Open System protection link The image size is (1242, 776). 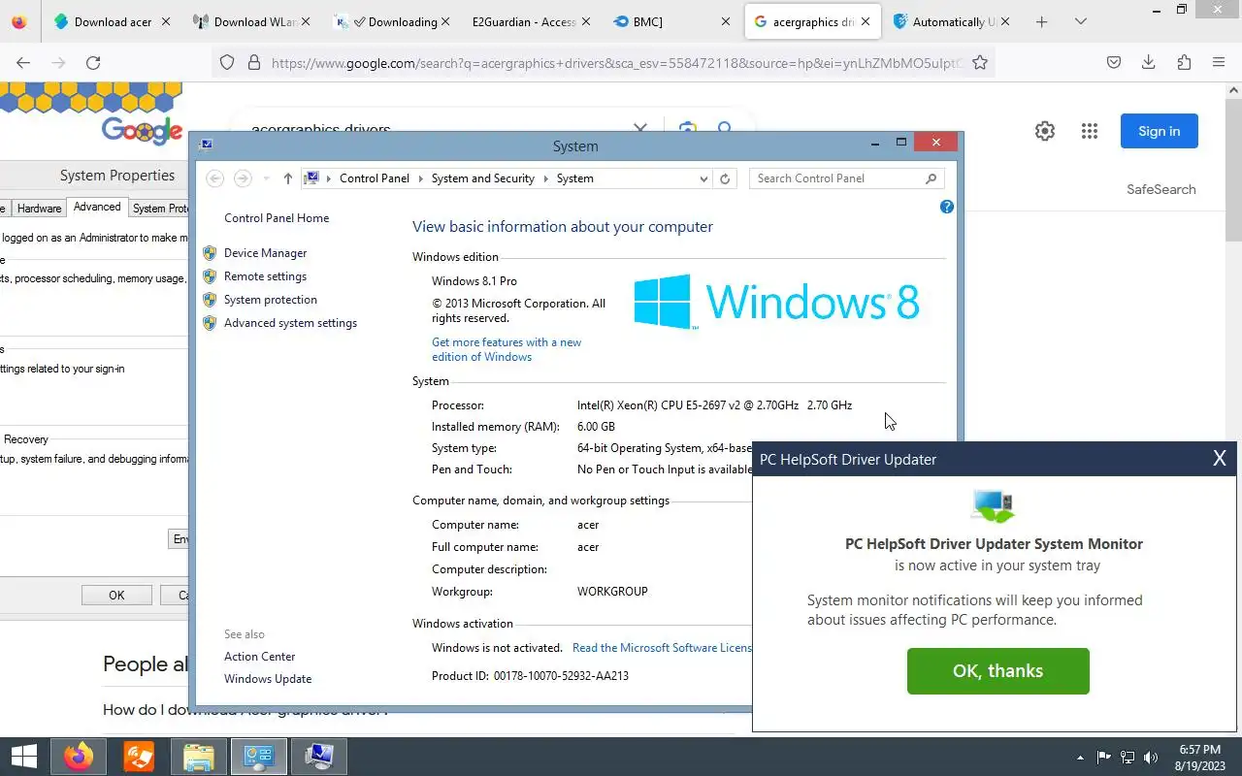tap(270, 300)
